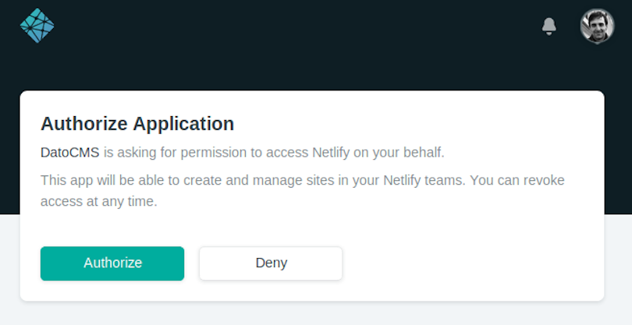Image resolution: width=632 pixels, height=325 pixels.
Task: Show notifications via the bell icon
Action: [x=549, y=26]
